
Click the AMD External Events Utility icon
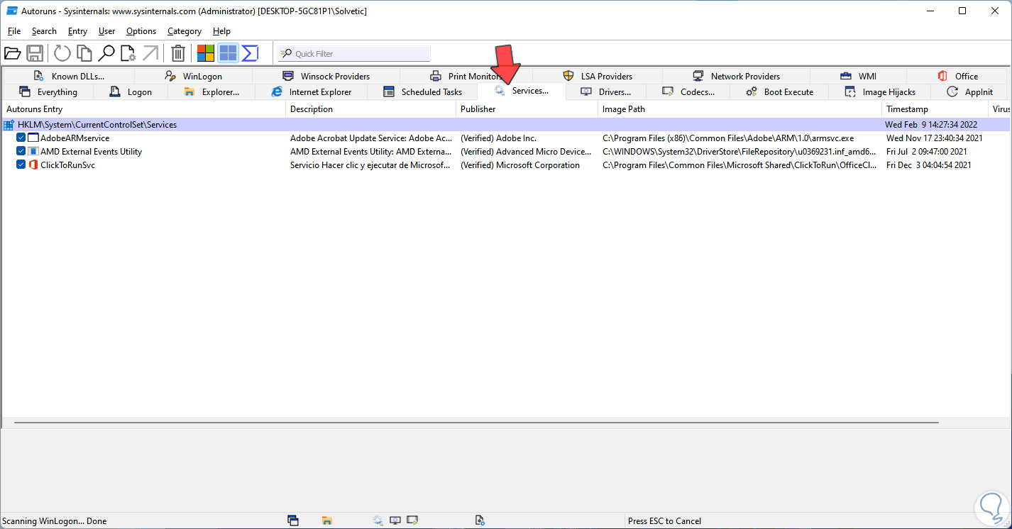pos(33,152)
